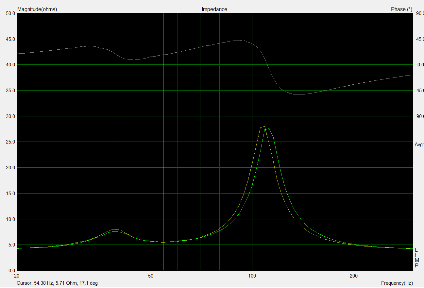Click the 20.0 magnitude axis label
Image resolution: width=424 pixels, height=288 pixels.
10,168
